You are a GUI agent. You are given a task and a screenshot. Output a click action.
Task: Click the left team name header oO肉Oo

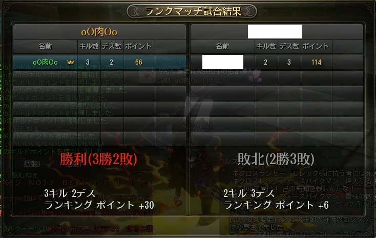(x=99, y=32)
